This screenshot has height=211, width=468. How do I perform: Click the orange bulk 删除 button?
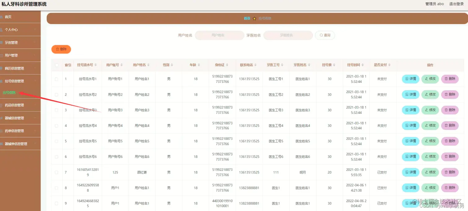click(61, 49)
